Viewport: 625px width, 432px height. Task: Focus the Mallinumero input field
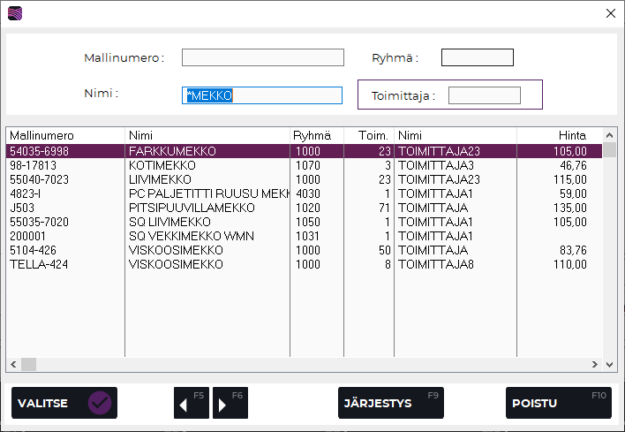point(262,57)
